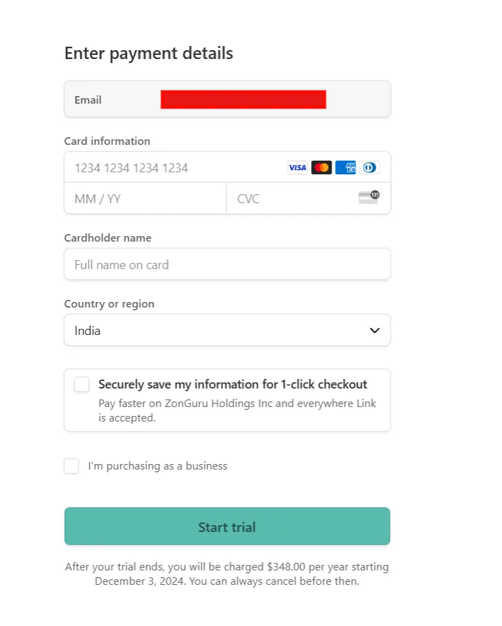Check the I'm purchasing as a business box

(71, 466)
